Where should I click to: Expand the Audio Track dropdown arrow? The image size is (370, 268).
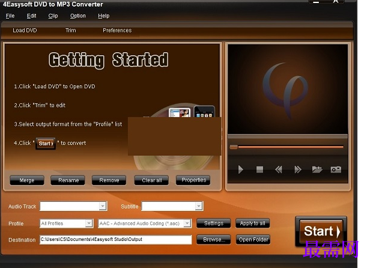pyautogui.click(x=103, y=206)
